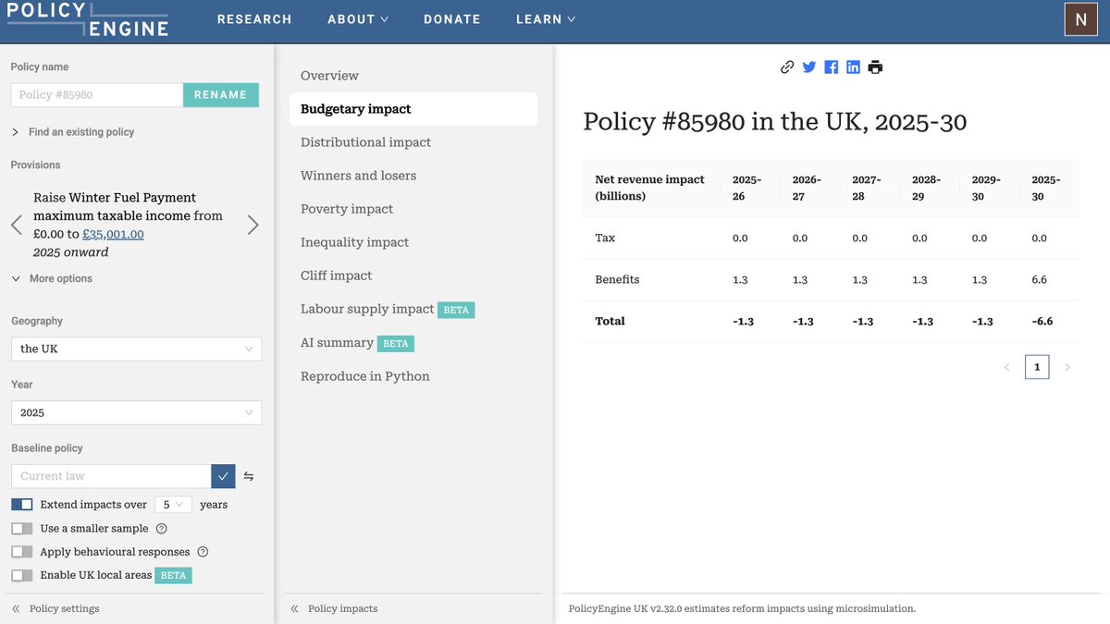
Task: Open the Year dropdown set to 2025
Action: click(135, 412)
